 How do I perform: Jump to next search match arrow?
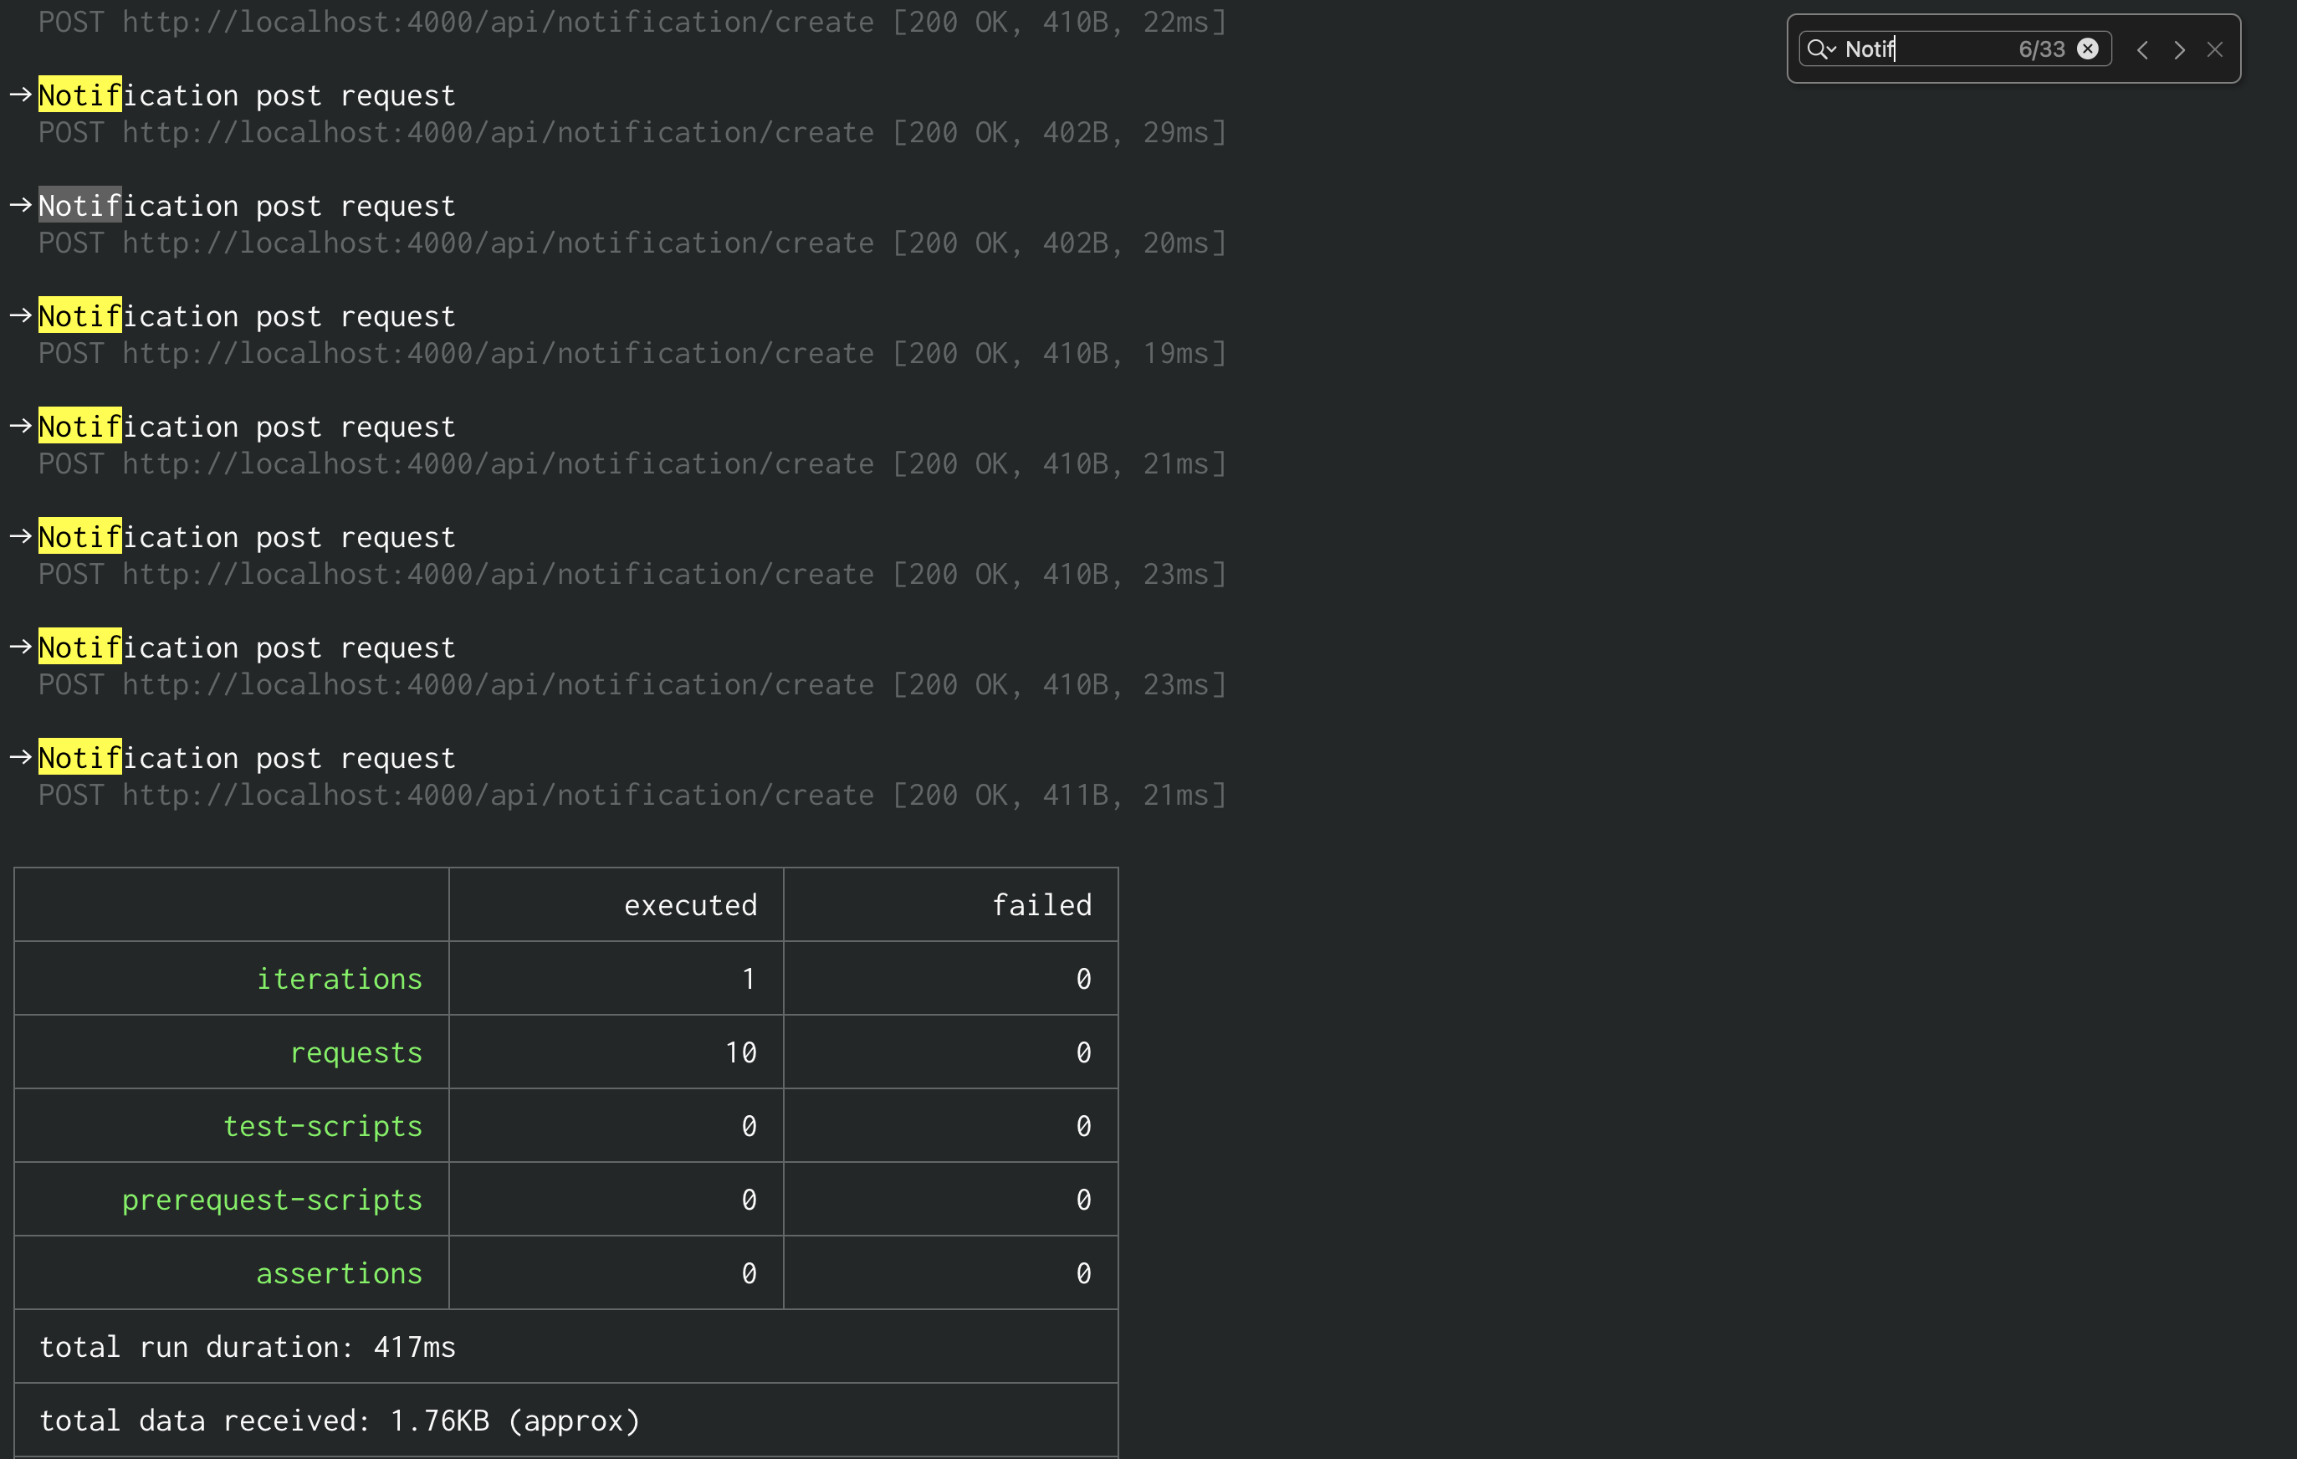point(2179,49)
